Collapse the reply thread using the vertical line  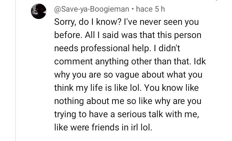click(15, 70)
